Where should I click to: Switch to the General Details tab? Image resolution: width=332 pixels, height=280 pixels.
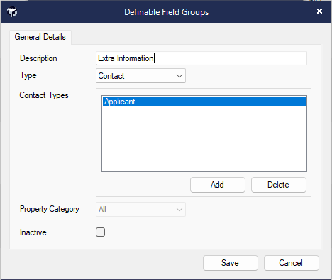click(x=40, y=37)
